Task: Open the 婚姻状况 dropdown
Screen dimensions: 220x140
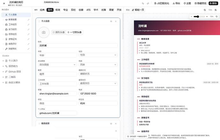Action: [x=98, y=73]
